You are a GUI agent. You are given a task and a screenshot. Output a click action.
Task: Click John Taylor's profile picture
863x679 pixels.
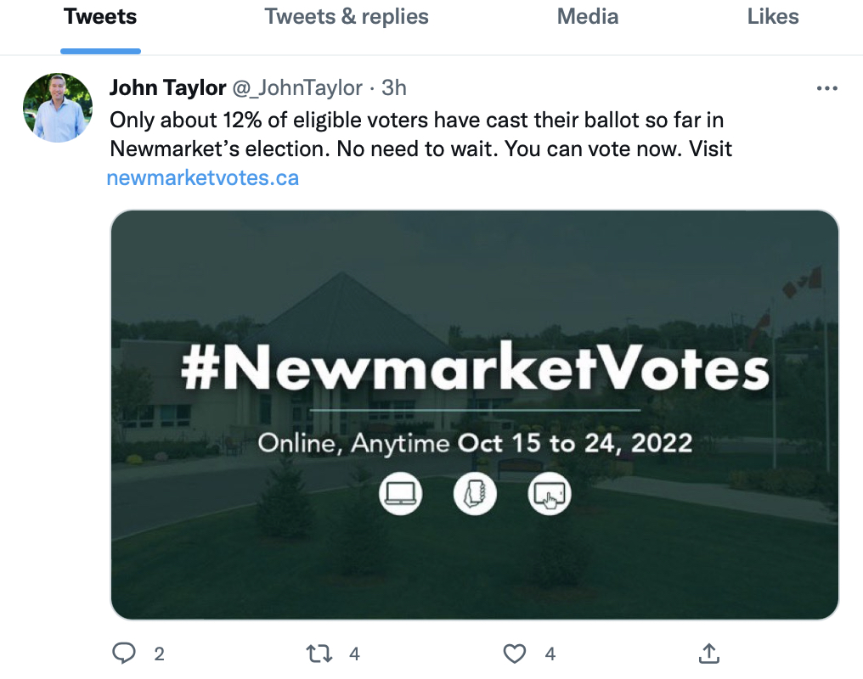[58, 108]
